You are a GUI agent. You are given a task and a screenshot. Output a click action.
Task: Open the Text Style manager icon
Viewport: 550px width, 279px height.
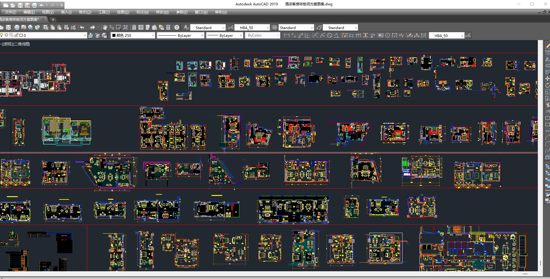(186, 27)
